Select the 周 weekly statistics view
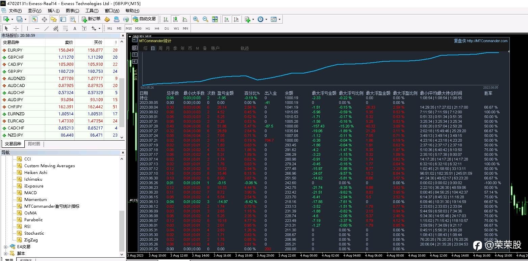This screenshot has width=528, height=261. [x=160, y=48]
